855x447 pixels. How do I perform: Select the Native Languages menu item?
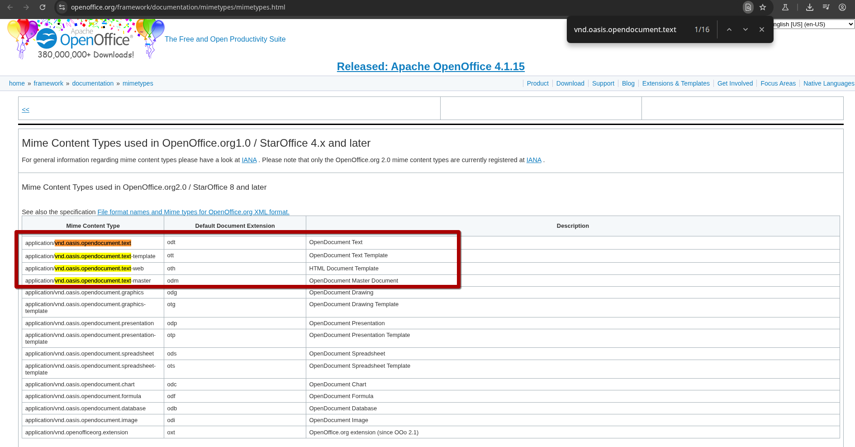tap(828, 83)
